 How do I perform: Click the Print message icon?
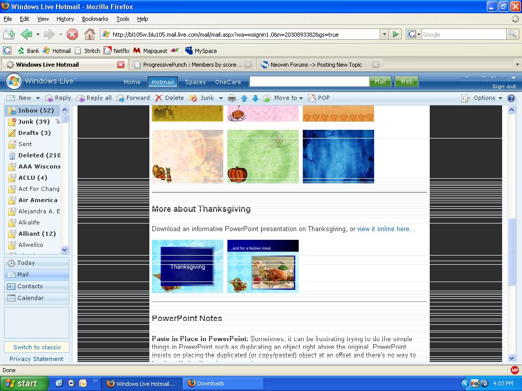pyautogui.click(x=232, y=98)
